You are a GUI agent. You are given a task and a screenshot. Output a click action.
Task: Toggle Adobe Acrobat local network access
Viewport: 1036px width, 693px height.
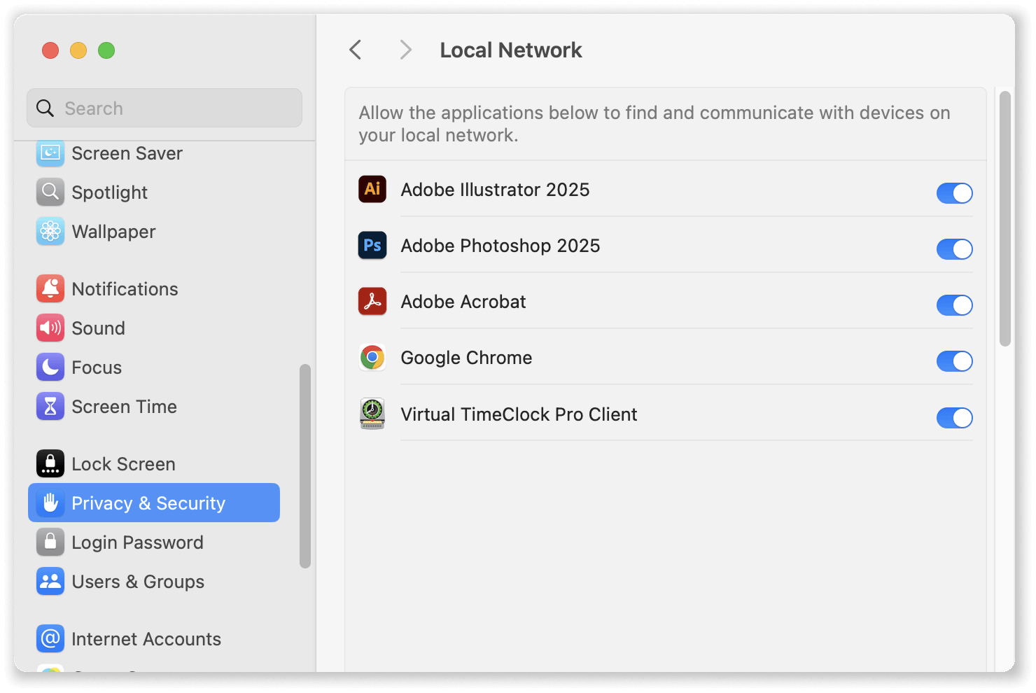pos(955,305)
